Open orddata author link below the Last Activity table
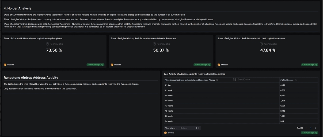The width and height of the screenshot is (323, 137). coord(171,133)
